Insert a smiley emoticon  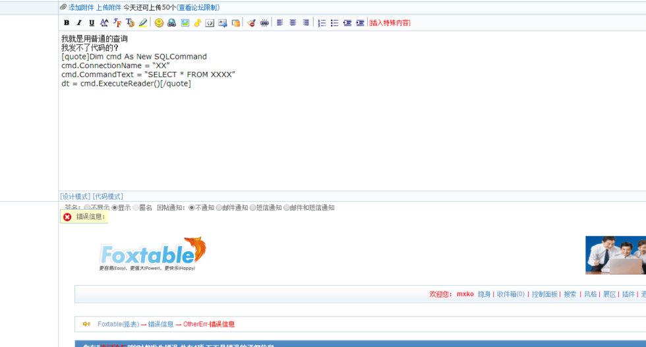pyautogui.click(x=159, y=22)
